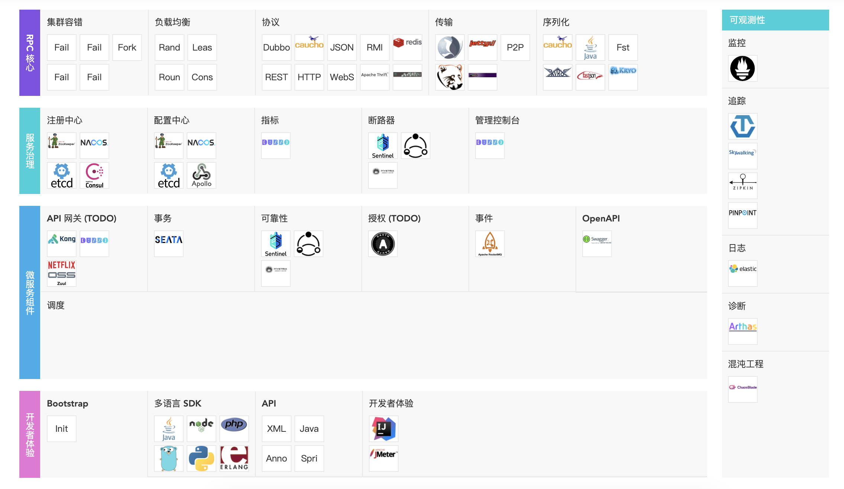844x489 pixels.
Task: Click the fastjson logo tile
Action: (x=590, y=77)
